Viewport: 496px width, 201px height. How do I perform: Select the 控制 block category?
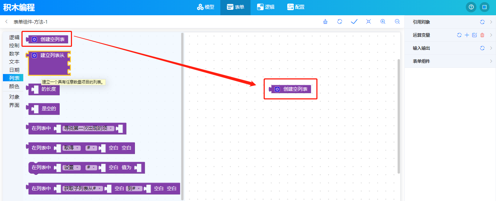coord(14,46)
